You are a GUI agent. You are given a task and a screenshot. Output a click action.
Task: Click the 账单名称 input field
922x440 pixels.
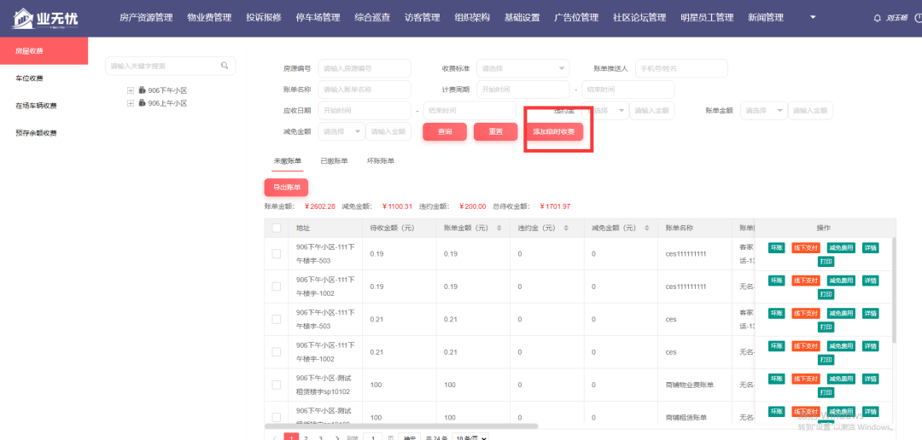pyautogui.click(x=365, y=90)
